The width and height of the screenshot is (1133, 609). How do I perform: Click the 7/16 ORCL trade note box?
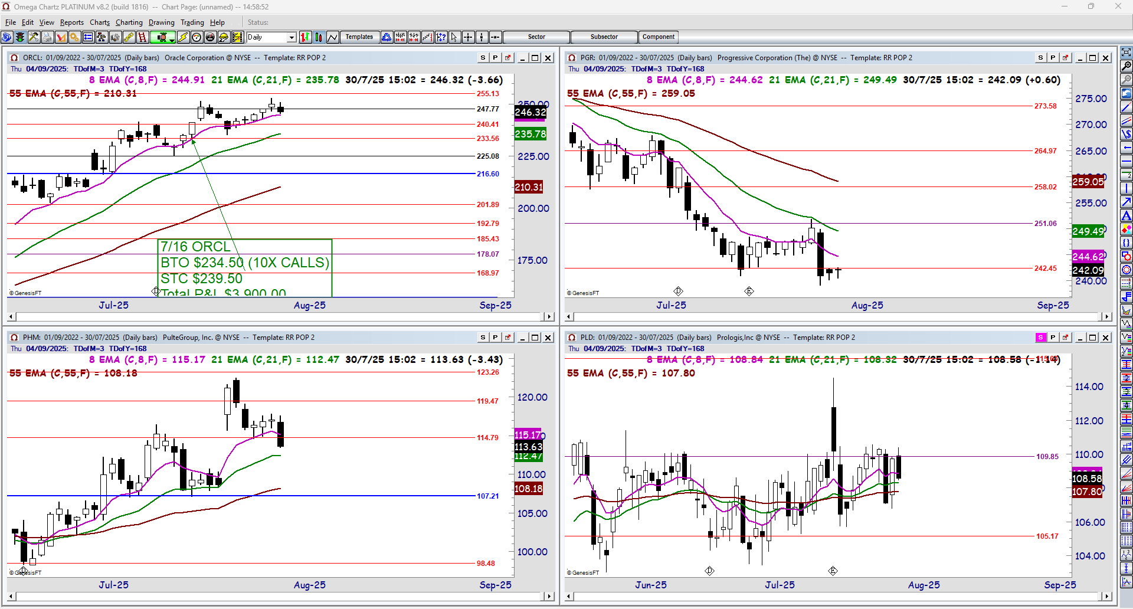click(x=245, y=268)
